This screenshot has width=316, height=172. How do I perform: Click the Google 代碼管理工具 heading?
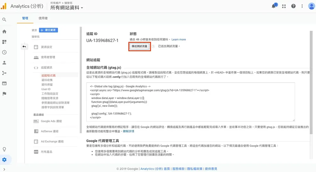pyautogui.click(x=103, y=141)
